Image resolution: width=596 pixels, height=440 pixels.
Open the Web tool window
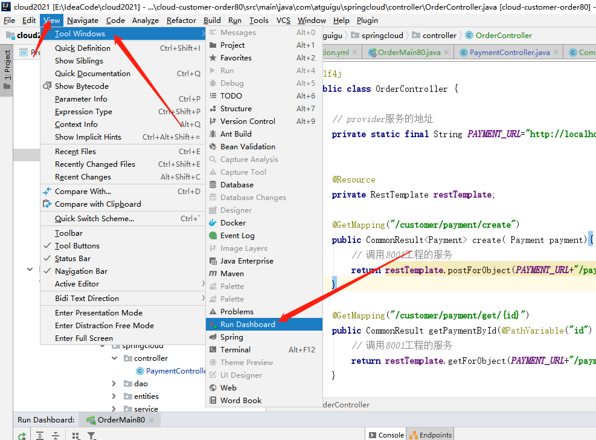pyautogui.click(x=264, y=387)
